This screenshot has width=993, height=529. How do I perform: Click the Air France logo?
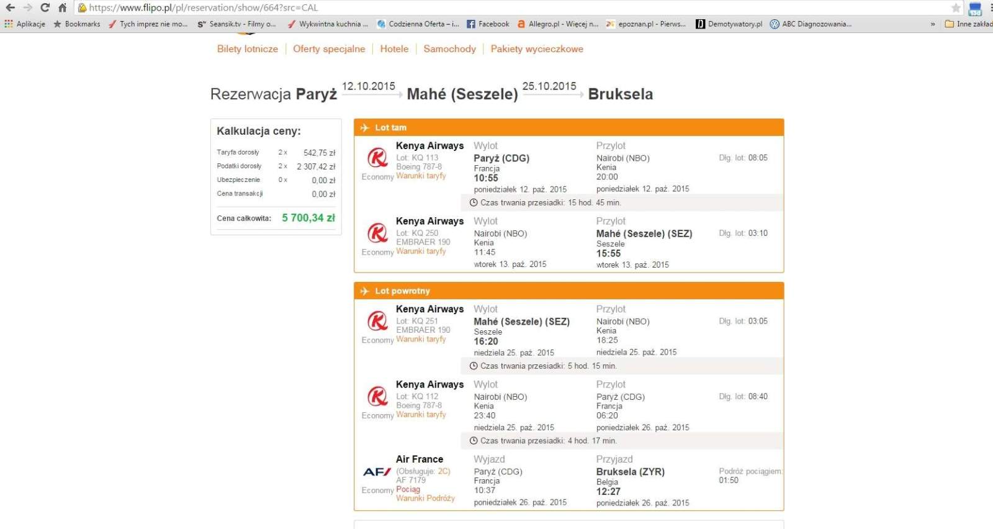tap(377, 472)
